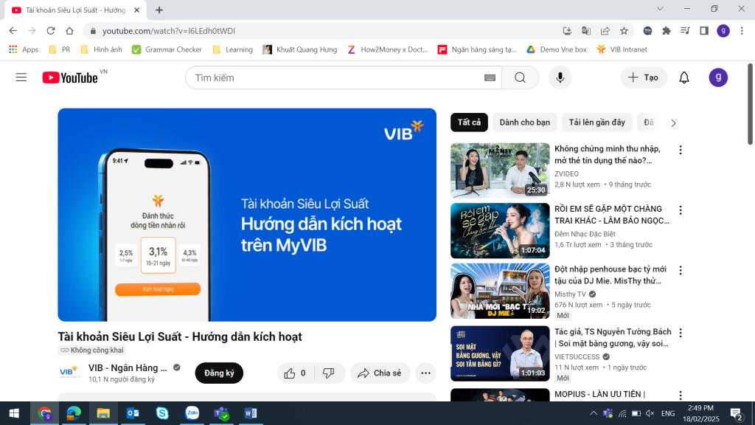Viewport: 755px width, 425px height.
Task: Select the Tải lên gần đây chip
Action: [x=597, y=122]
